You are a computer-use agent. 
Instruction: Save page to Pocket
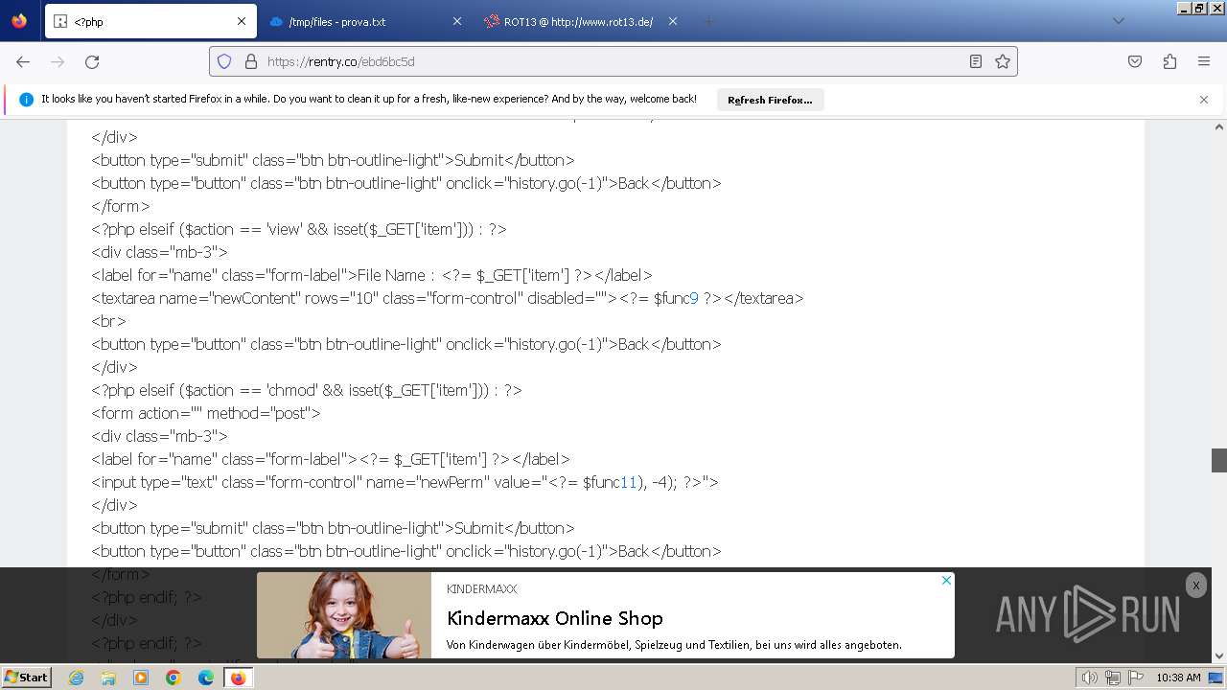(1135, 61)
